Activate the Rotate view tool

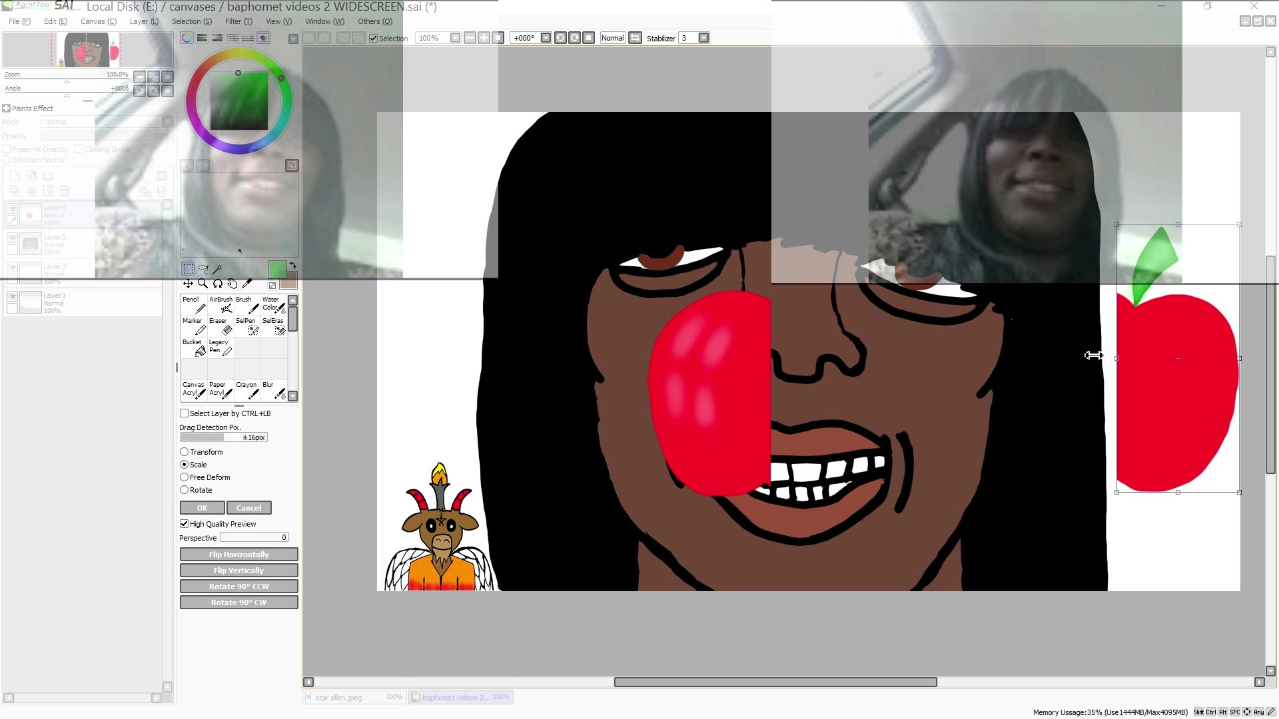[218, 284]
